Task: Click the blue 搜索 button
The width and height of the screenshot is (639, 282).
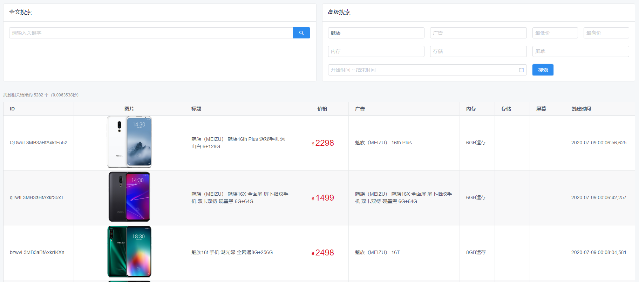Action: coord(543,70)
